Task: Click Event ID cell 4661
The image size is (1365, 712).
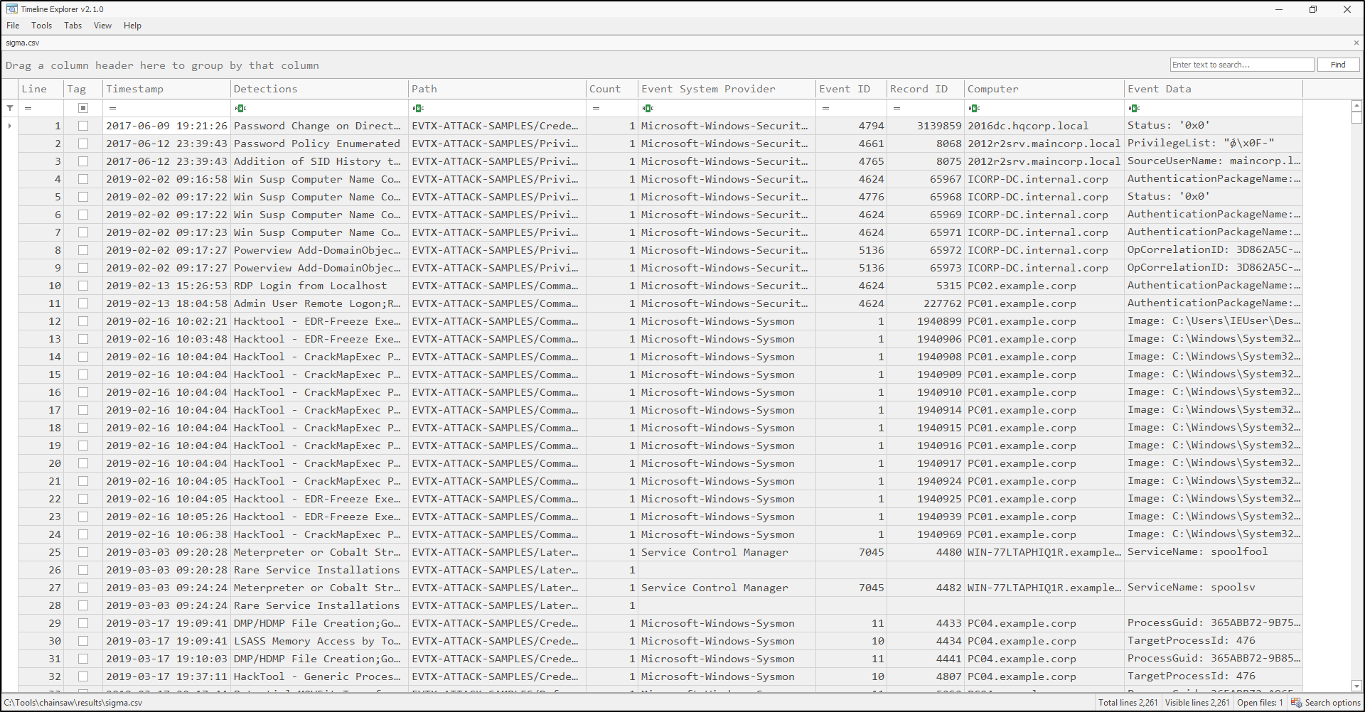Action: pos(851,144)
